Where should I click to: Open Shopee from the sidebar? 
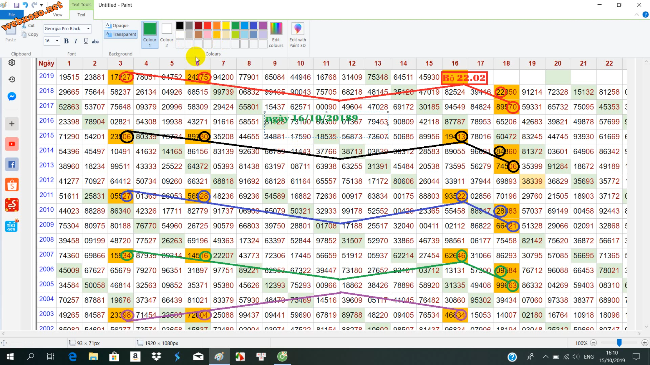coord(12,185)
